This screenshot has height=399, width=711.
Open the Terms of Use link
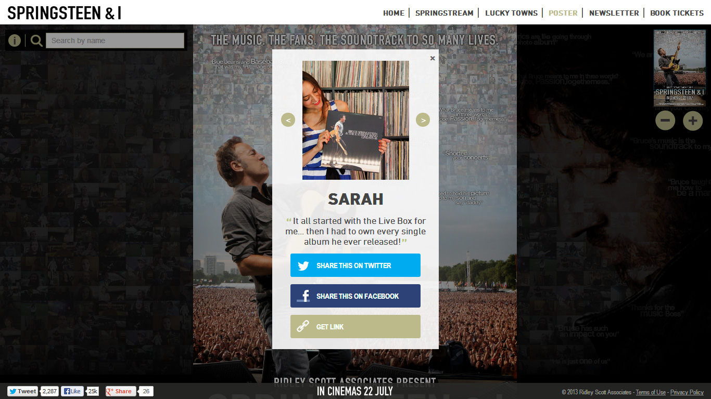[651, 392]
